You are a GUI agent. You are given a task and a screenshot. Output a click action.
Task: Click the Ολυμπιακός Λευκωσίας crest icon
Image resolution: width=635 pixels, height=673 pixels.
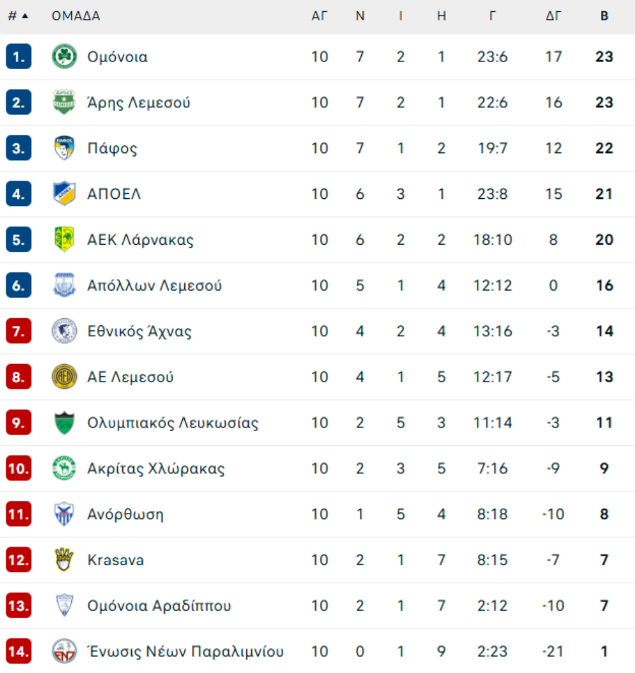(64, 423)
